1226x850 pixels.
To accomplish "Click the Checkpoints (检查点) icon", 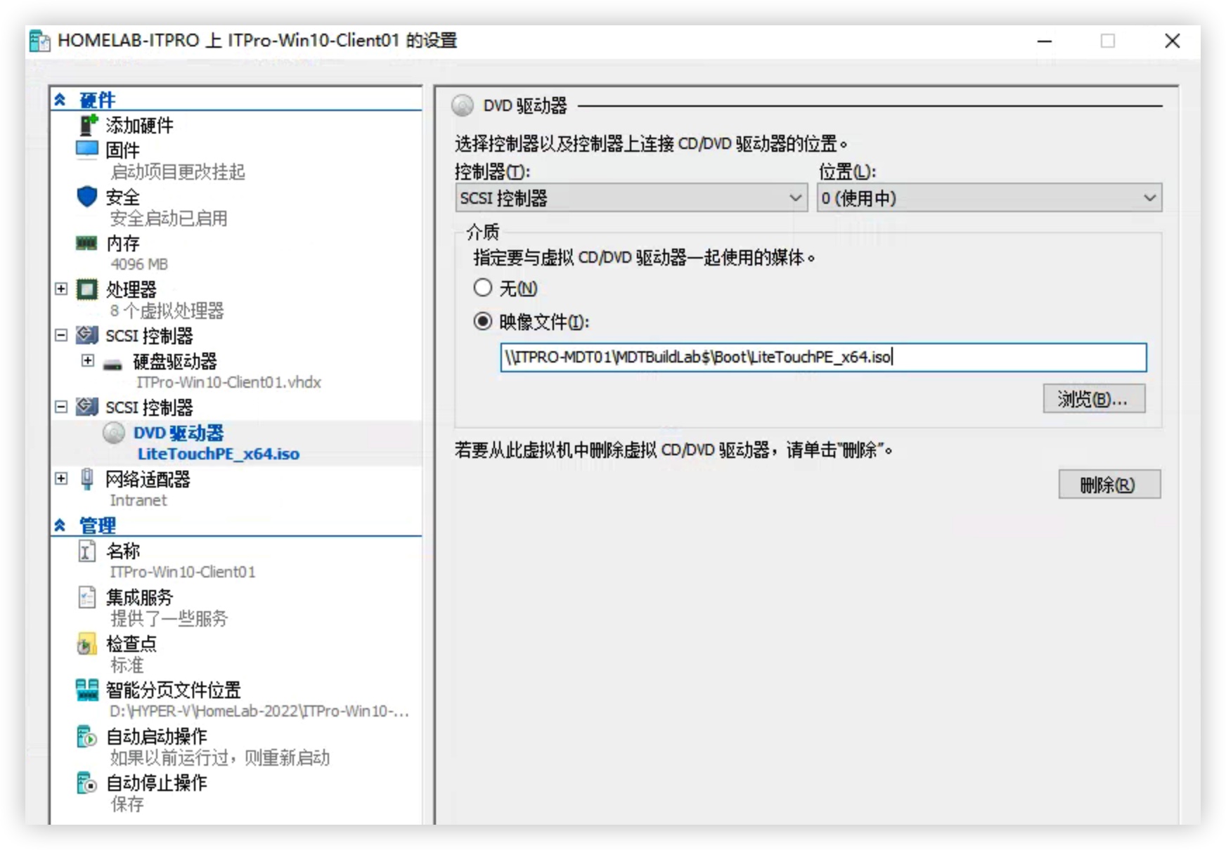I will (86, 643).
